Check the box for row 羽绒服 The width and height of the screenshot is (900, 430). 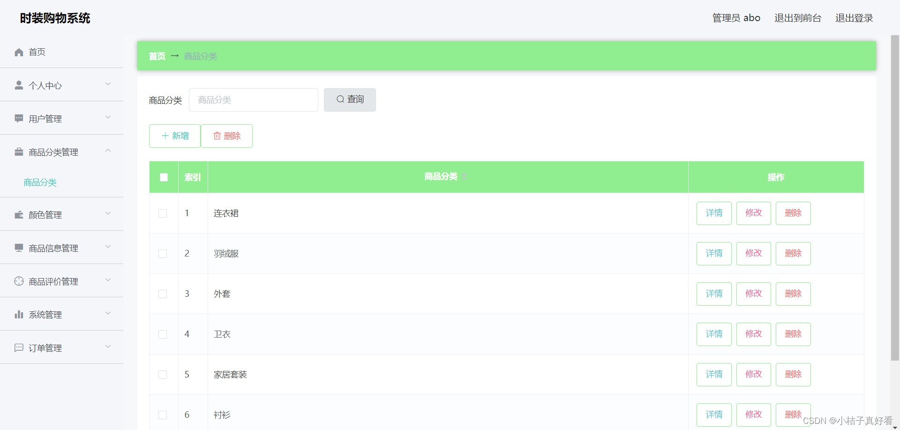coord(163,254)
